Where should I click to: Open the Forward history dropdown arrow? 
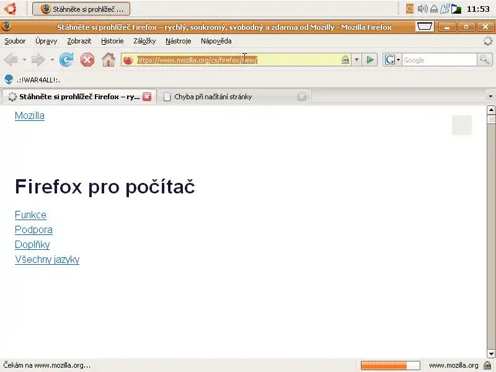(52, 60)
